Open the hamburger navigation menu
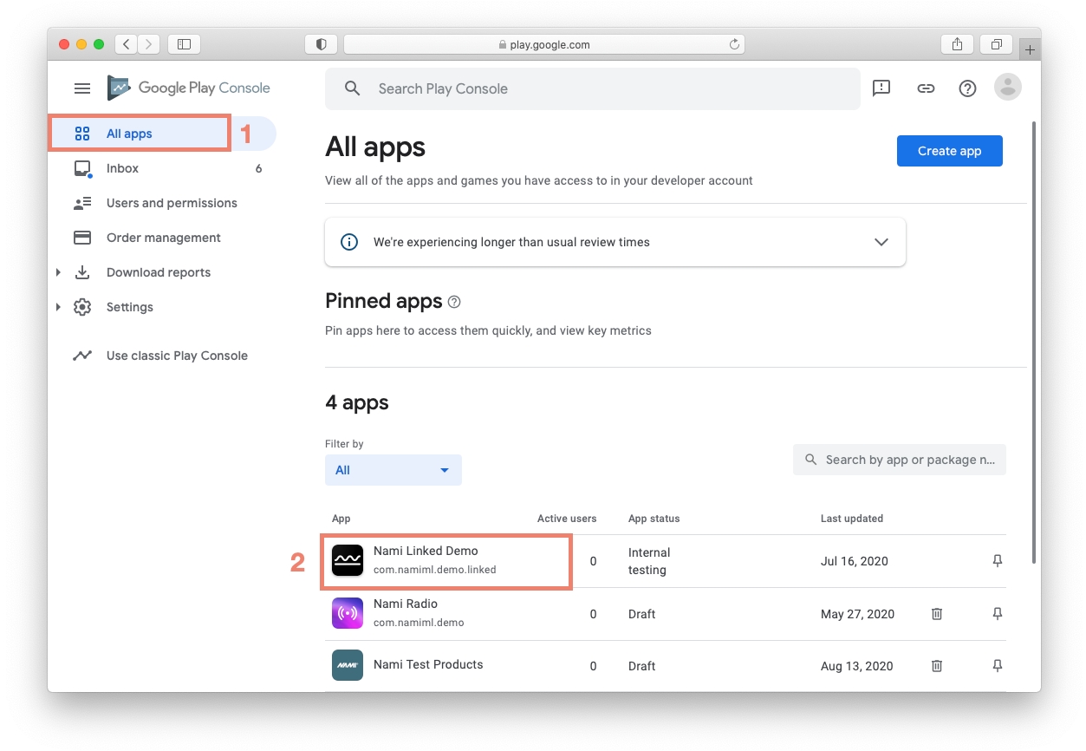Viewport: 1086px width, 751px height. tap(82, 88)
